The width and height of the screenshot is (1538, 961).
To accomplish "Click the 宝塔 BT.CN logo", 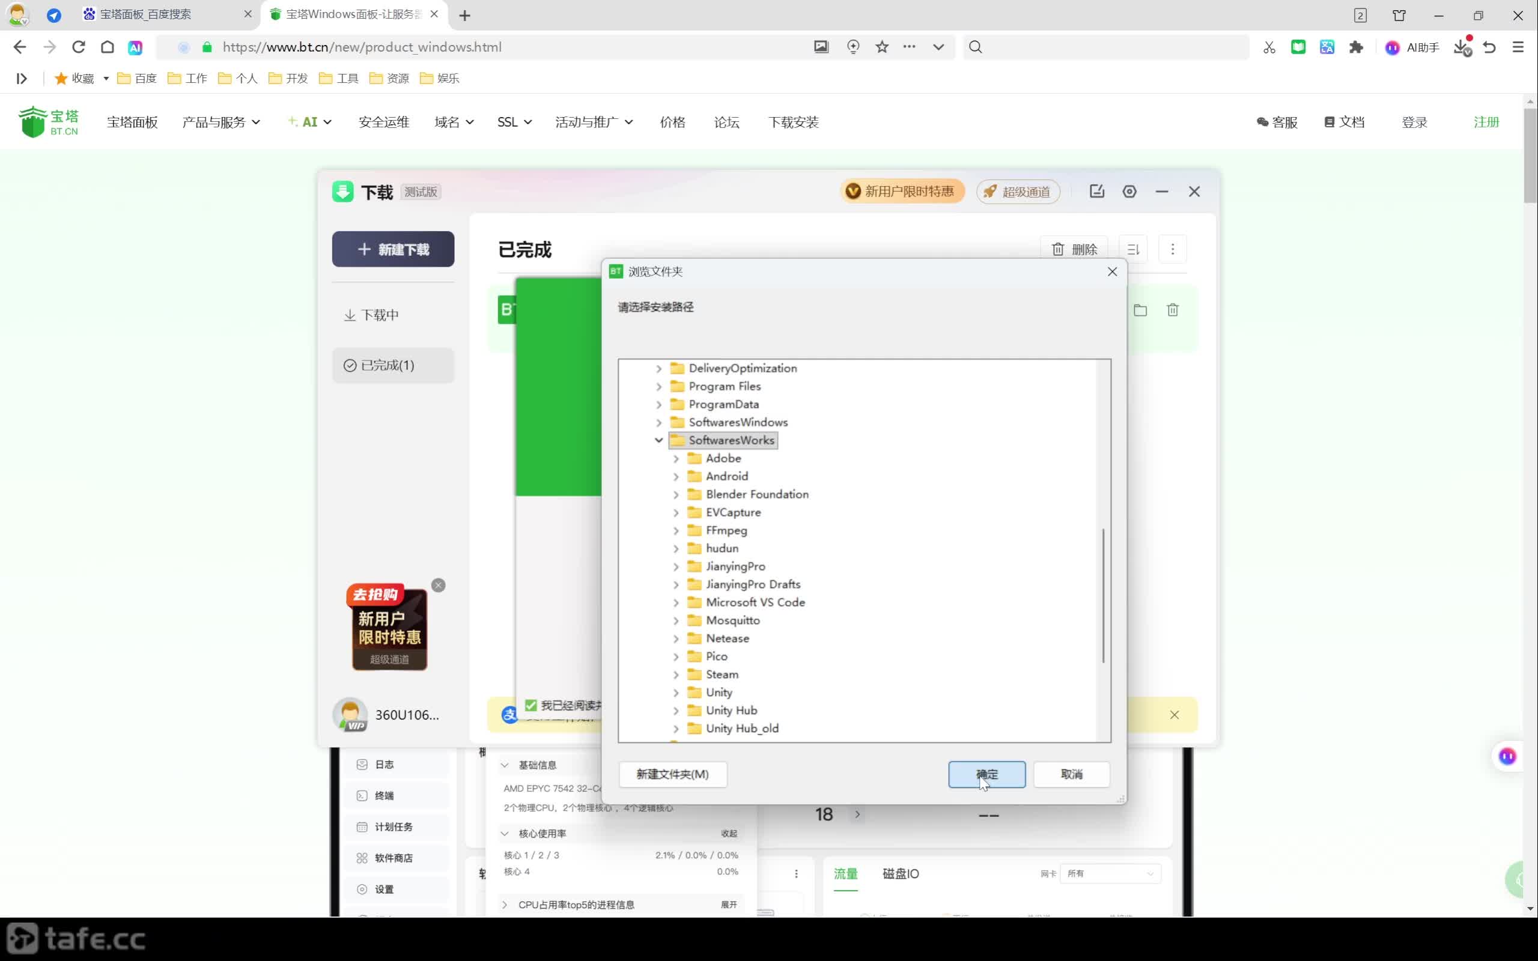I will click(48, 121).
